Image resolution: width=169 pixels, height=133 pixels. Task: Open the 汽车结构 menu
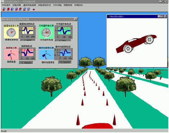6,5
